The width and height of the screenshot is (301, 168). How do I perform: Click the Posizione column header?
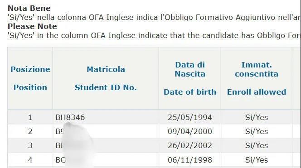(x=30, y=78)
